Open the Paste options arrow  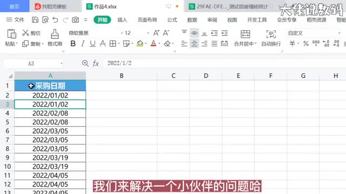(17, 44)
